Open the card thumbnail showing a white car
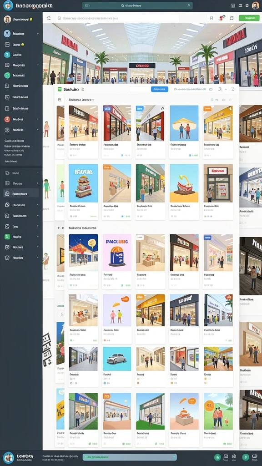The height and width of the screenshot is (466, 262). [117, 359]
